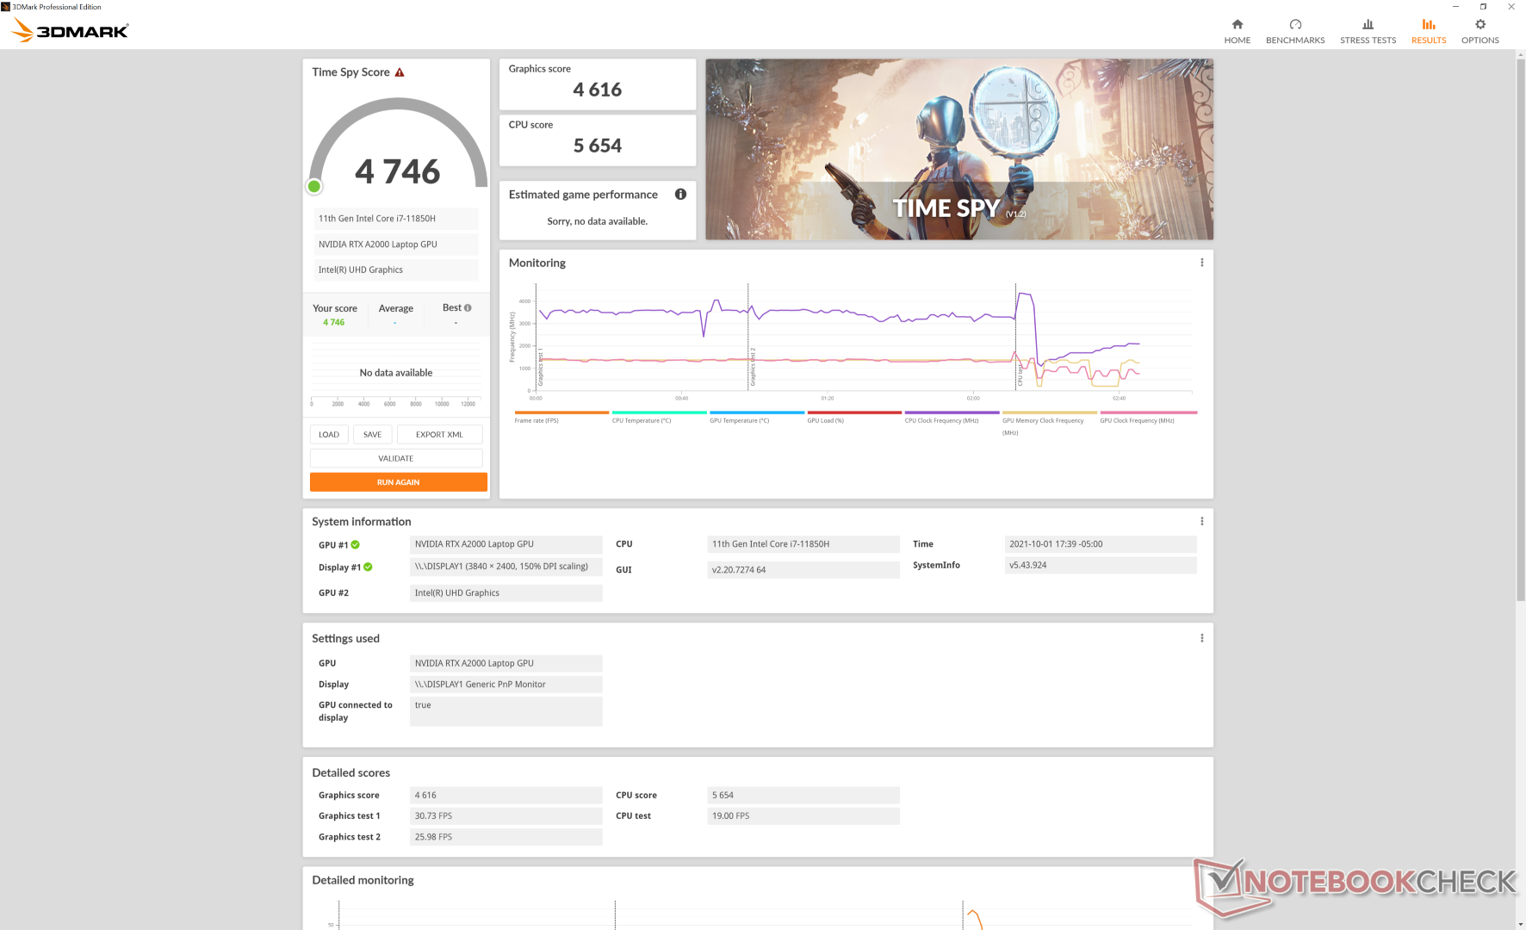This screenshot has width=1526, height=930.
Task: Click the Your score value 4 746
Action: tap(334, 323)
